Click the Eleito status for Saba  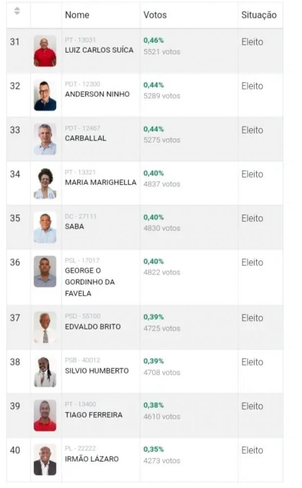[252, 219]
